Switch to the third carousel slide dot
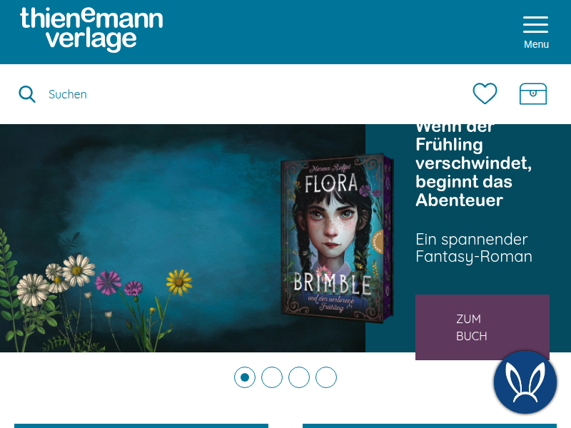The image size is (571, 428). tap(299, 377)
